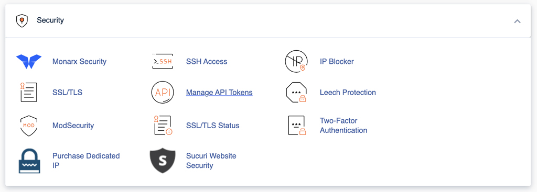Image resolution: width=537 pixels, height=192 pixels.
Task: Open the Purchase Dedicated IP link
Action: point(86,161)
